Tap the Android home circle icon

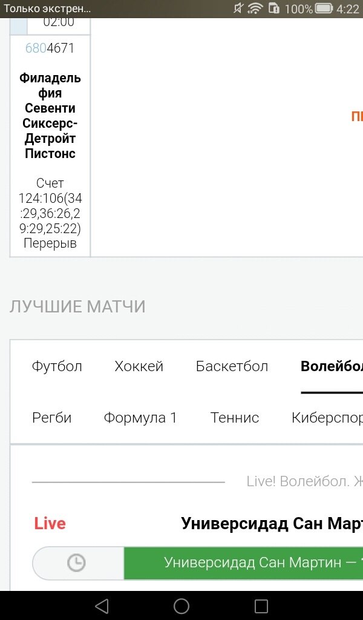pyautogui.click(x=181, y=605)
